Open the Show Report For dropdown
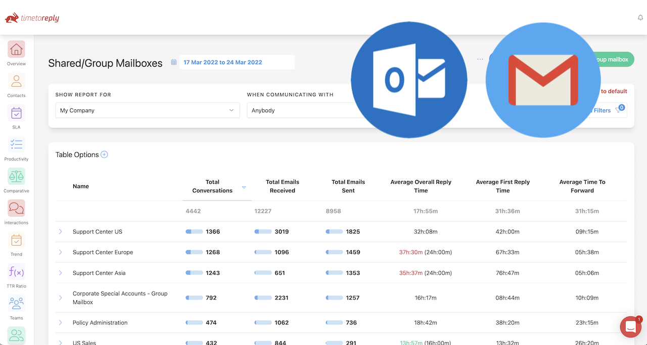647x345 pixels. (148, 110)
